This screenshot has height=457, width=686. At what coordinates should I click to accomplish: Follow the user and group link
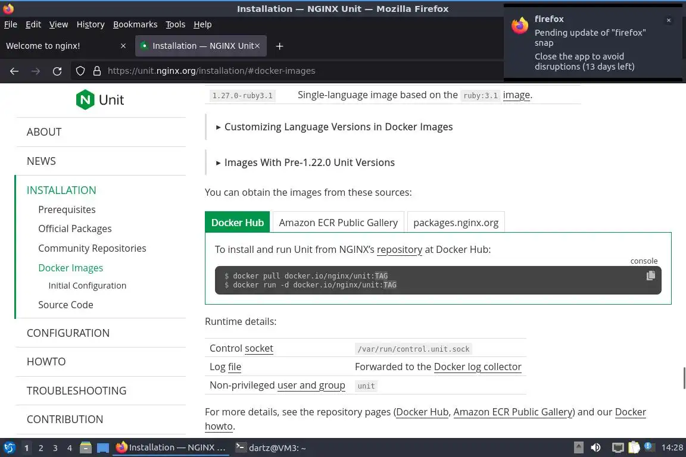311,385
